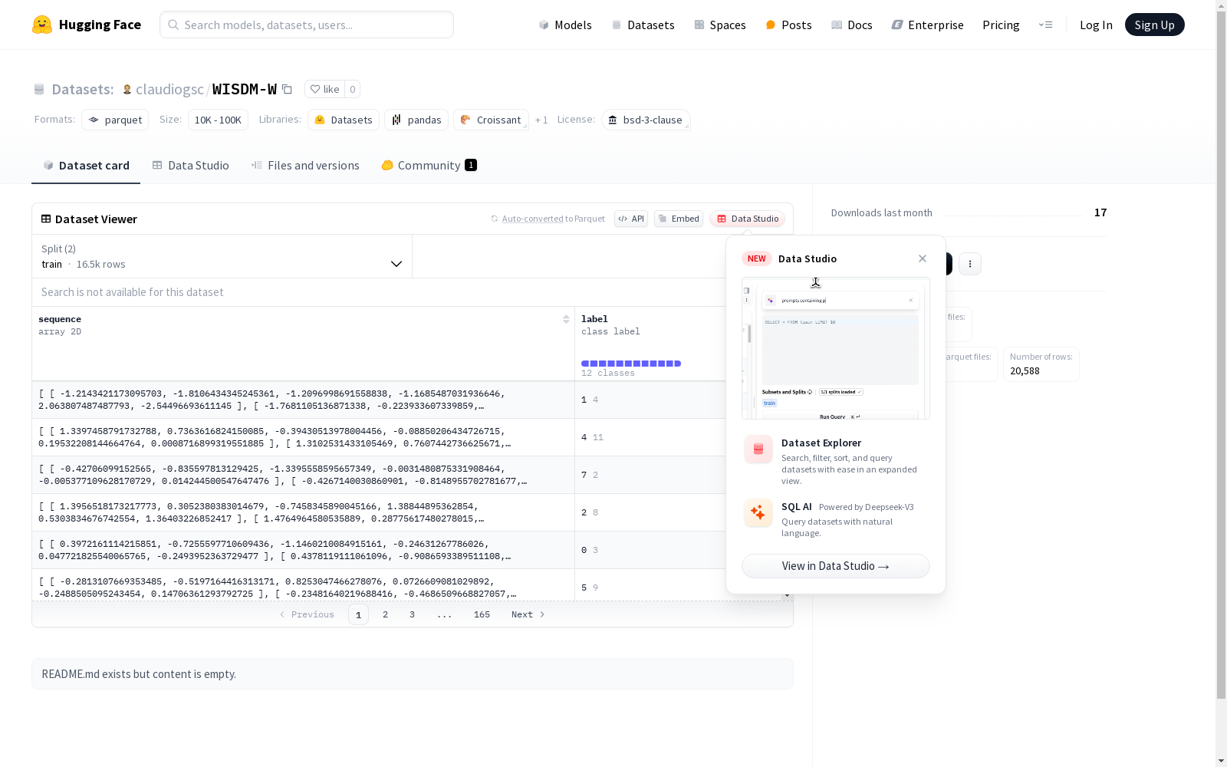The image size is (1227, 767).
Task: Click the Next page button
Action: click(528, 614)
